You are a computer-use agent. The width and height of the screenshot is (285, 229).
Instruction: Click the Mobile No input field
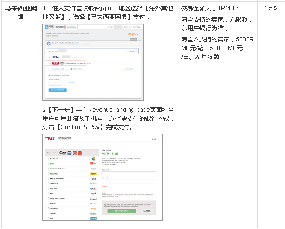click(128, 182)
